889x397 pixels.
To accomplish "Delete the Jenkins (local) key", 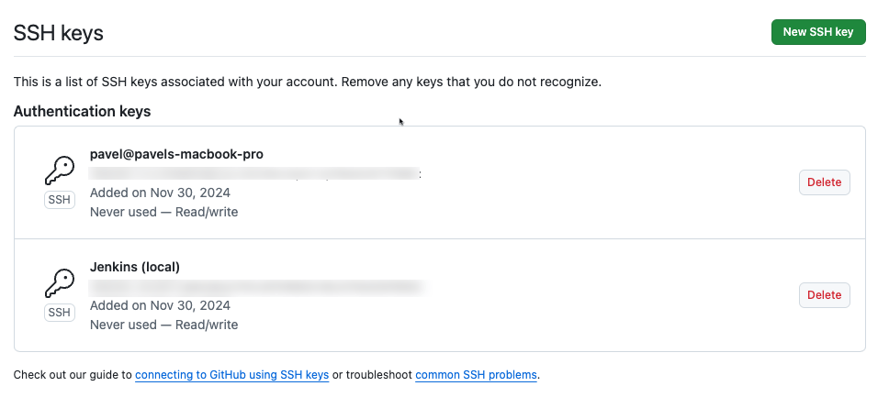I will tap(825, 295).
